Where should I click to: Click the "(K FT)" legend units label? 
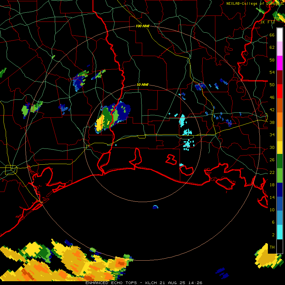(x=268, y=22)
